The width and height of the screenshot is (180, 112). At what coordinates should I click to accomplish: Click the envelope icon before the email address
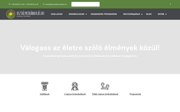tap(44, 4)
